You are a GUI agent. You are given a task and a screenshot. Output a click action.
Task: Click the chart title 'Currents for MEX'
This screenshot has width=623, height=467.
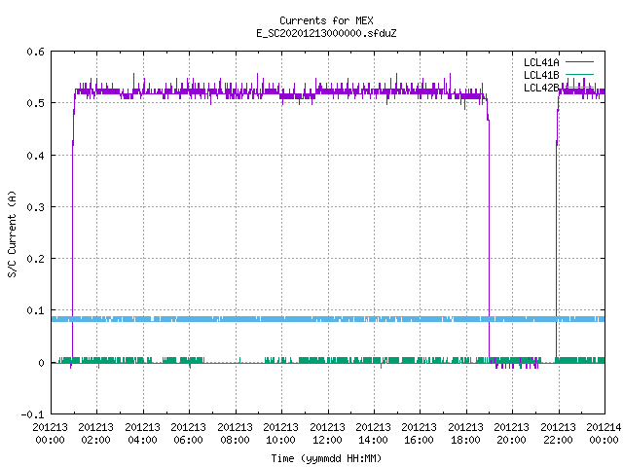pyautogui.click(x=326, y=20)
